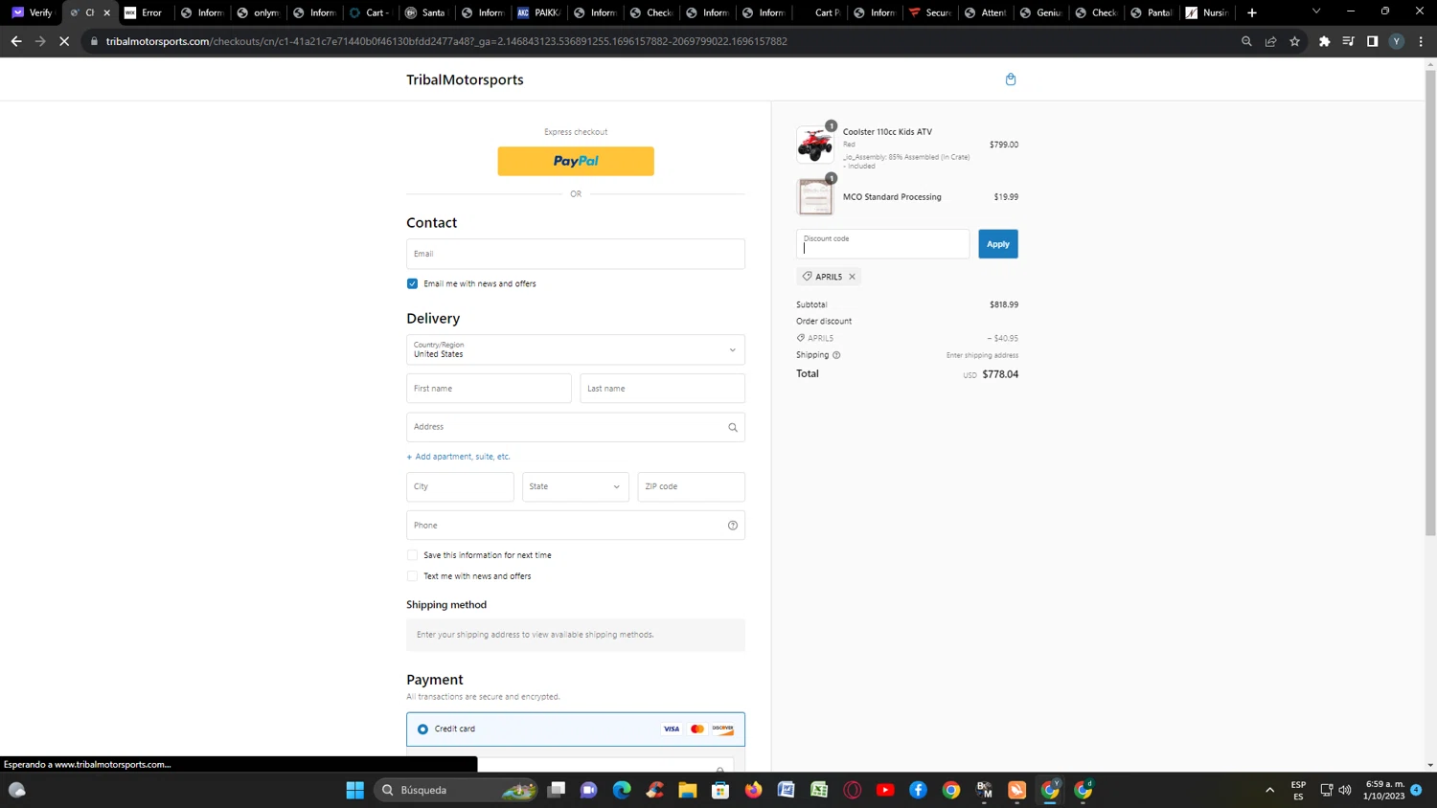
Task: Open the Chrome three-dot menu
Action: click(x=1421, y=41)
